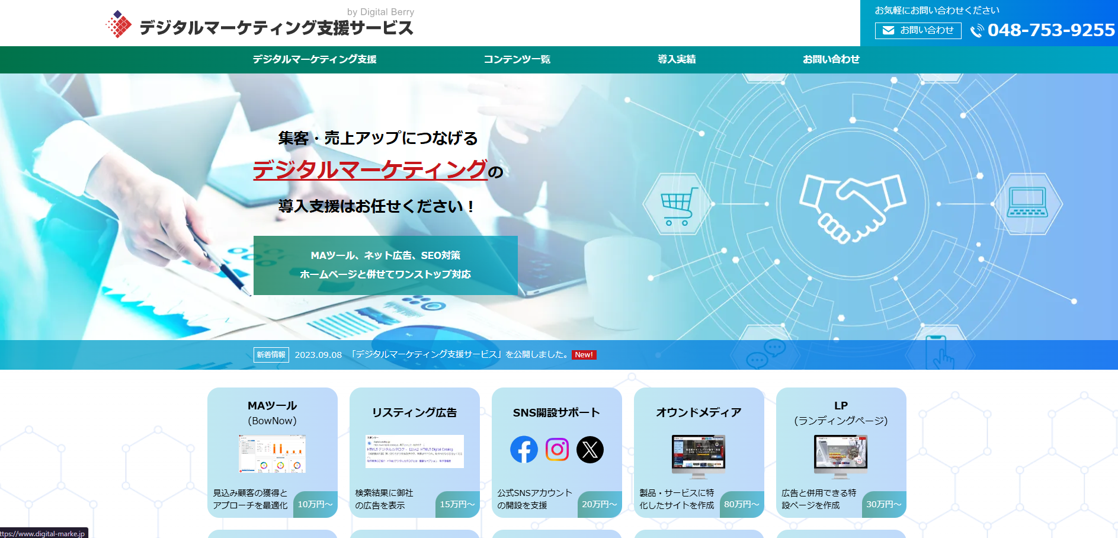This screenshot has width=1118, height=538.
Task: Click the オウンドメディア monitor thumbnail
Action: point(699,455)
